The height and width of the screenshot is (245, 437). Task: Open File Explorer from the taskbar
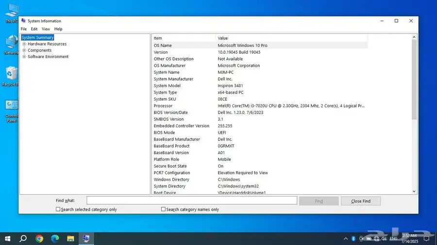click(x=70, y=239)
